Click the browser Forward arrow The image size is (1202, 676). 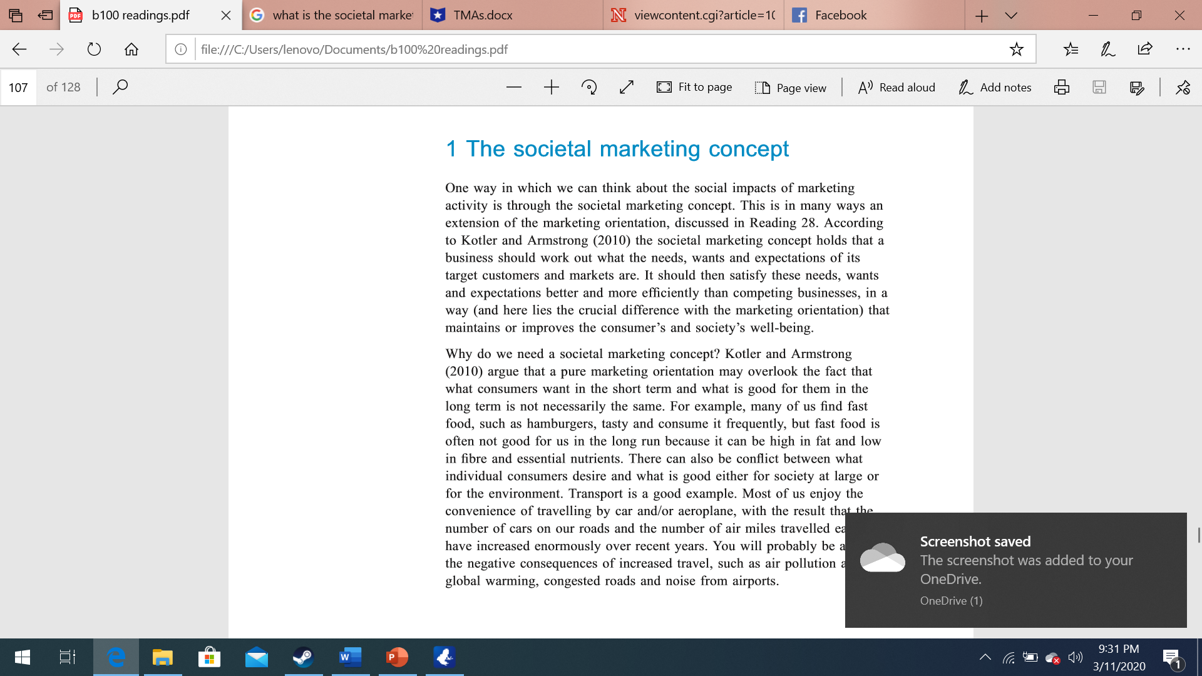(x=56, y=49)
